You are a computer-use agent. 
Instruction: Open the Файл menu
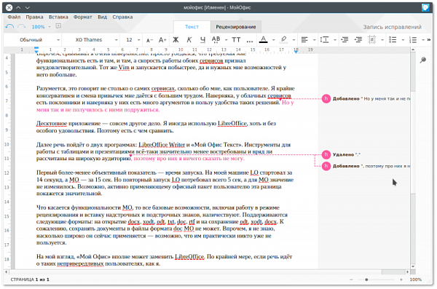(14, 17)
